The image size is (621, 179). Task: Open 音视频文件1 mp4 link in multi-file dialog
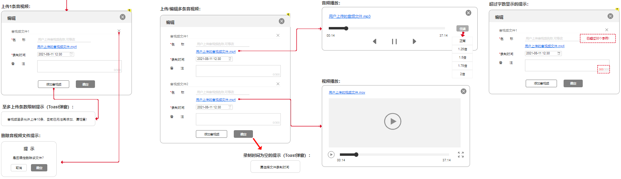coord(216,52)
